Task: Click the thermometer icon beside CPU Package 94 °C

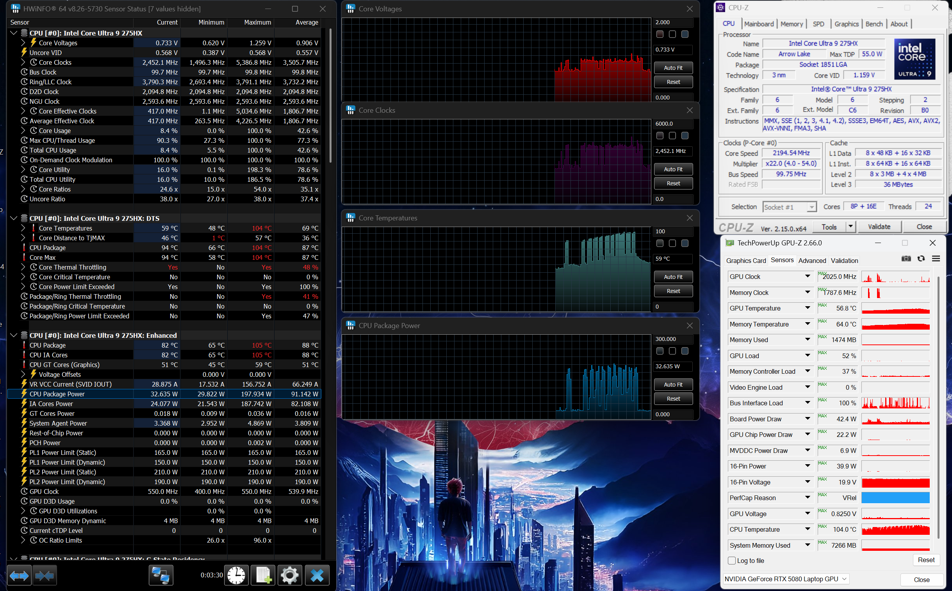Action: [24, 247]
